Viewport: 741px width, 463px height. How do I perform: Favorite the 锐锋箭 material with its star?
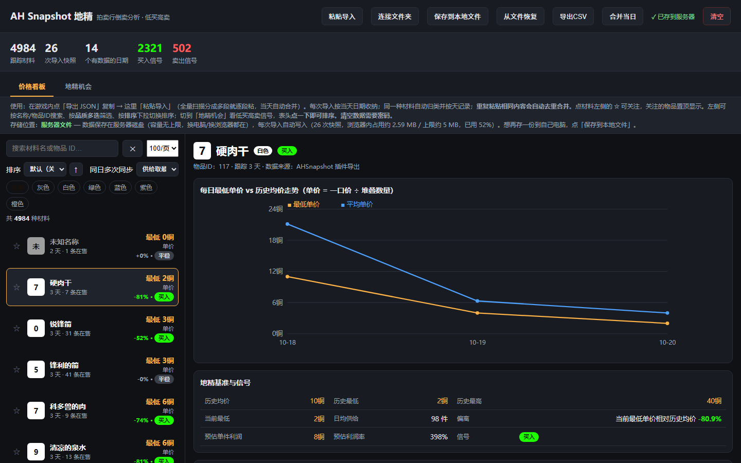(x=16, y=328)
